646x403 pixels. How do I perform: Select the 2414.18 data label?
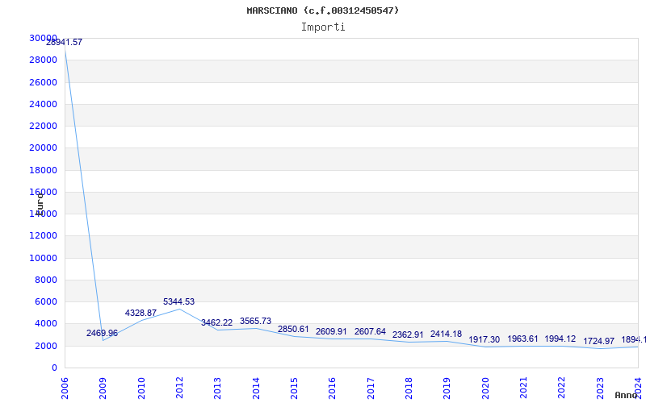click(447, 334)
